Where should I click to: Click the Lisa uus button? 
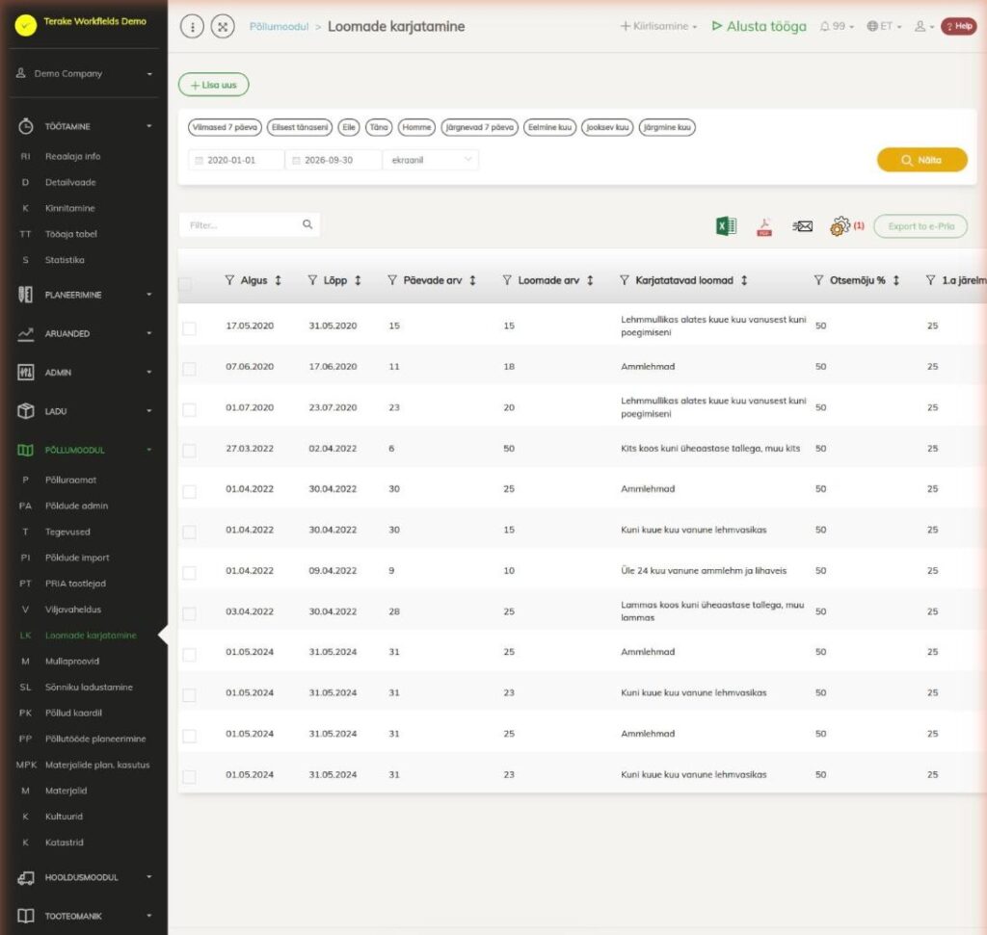click(213, 85)
